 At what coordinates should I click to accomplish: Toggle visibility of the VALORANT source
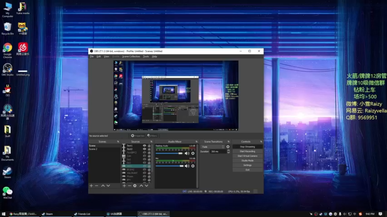pos(145,173)
